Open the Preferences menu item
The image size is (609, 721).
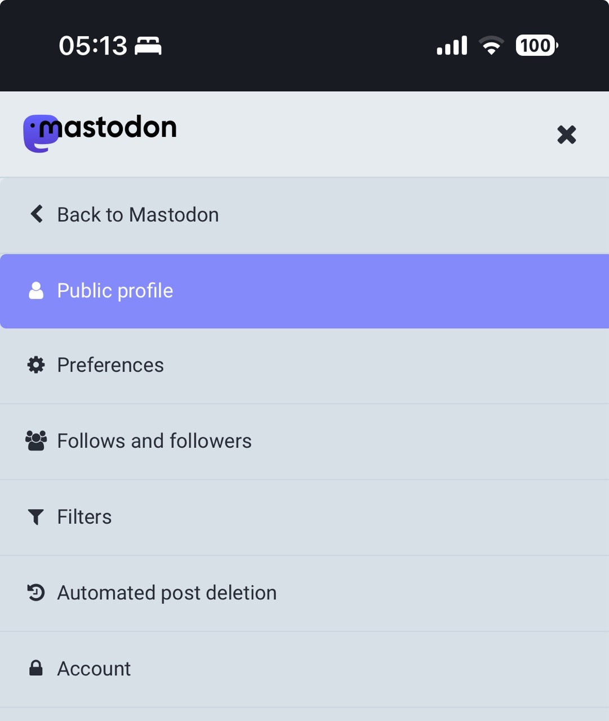click(x=110, y=365)
